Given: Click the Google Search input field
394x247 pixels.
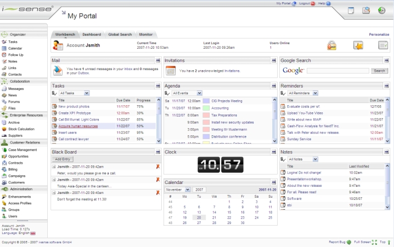Looking at the screenshot, I should [x=337, y=71].
